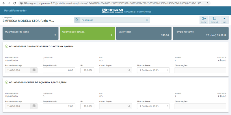Edit Prazo de entrega field for AÇO INOX item
The height and width of the screenshot is (115, 231).
click(18, 106)
